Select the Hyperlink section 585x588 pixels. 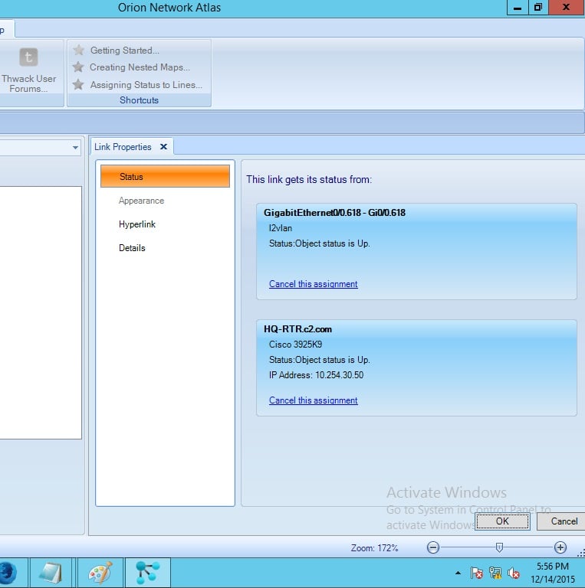(137, 224)
